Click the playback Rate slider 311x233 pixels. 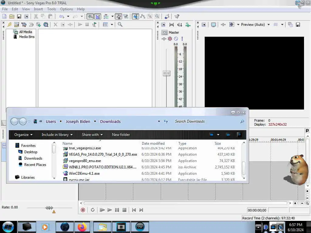click(50, 208)
